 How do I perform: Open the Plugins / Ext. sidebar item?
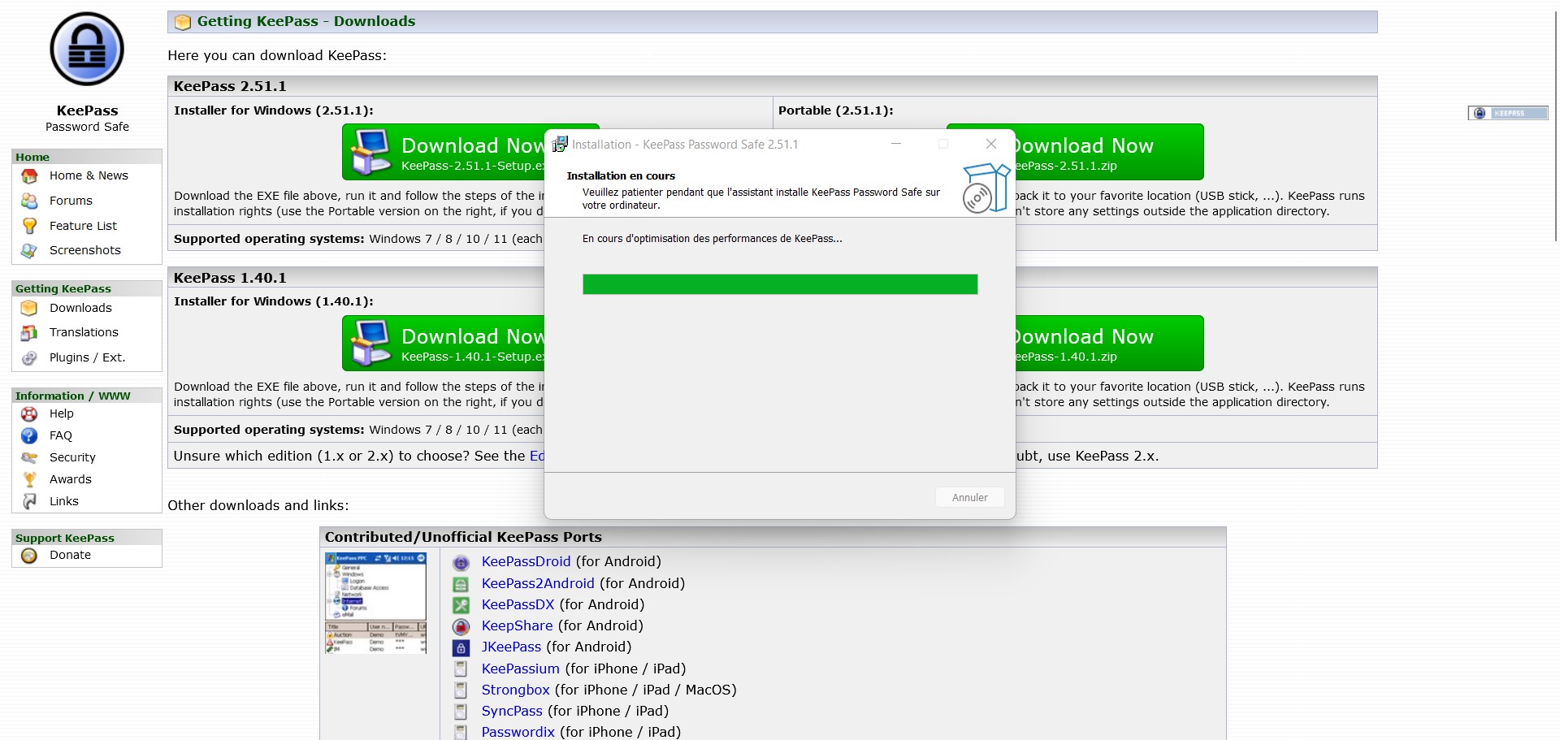coord(87,357)
